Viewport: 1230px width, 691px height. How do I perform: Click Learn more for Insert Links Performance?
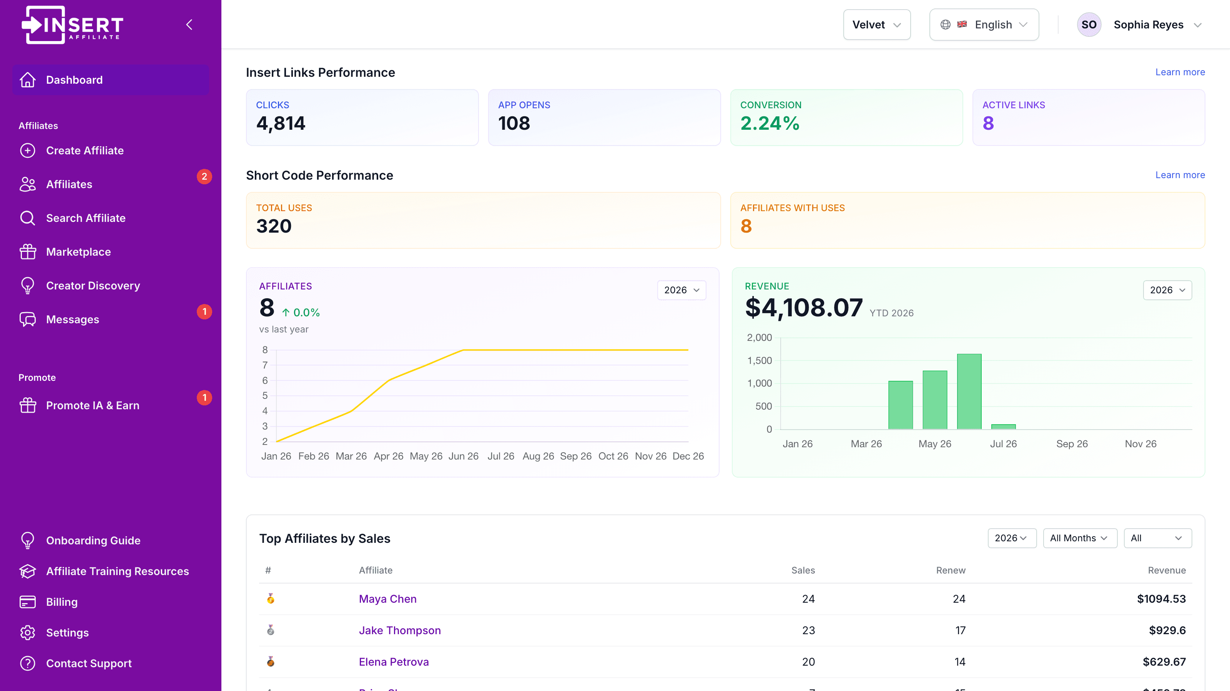pyautogui.click(x=1180, y=72)
